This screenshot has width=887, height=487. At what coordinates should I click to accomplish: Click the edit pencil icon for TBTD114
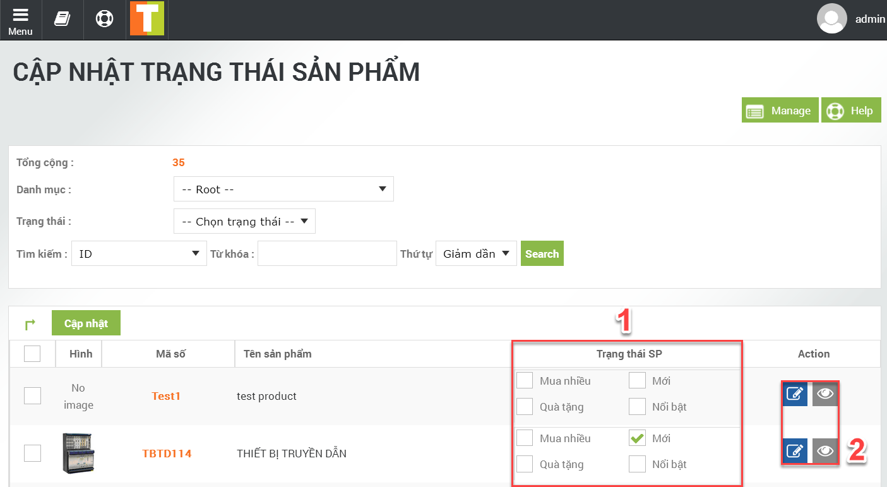tap(795, 451)
